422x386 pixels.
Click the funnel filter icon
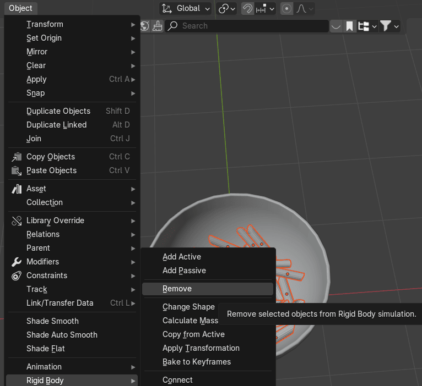coord(389,26)
